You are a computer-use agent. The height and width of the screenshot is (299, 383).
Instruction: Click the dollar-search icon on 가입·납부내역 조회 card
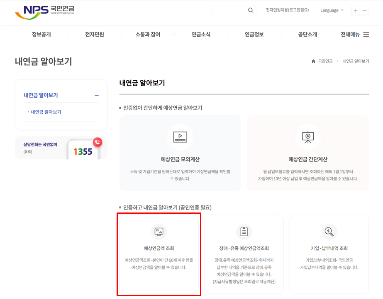click(329, 232)
